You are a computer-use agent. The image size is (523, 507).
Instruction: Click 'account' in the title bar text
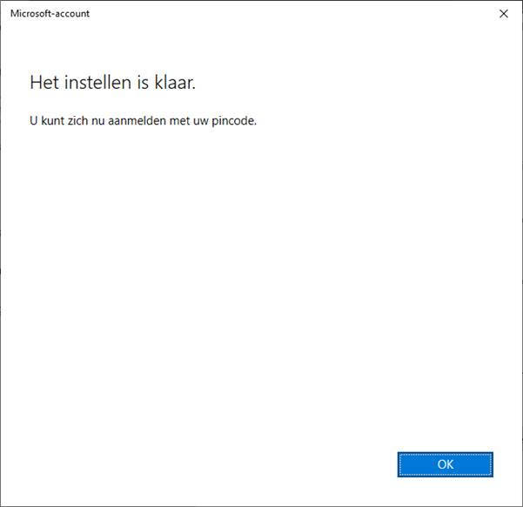pos(72,14)
